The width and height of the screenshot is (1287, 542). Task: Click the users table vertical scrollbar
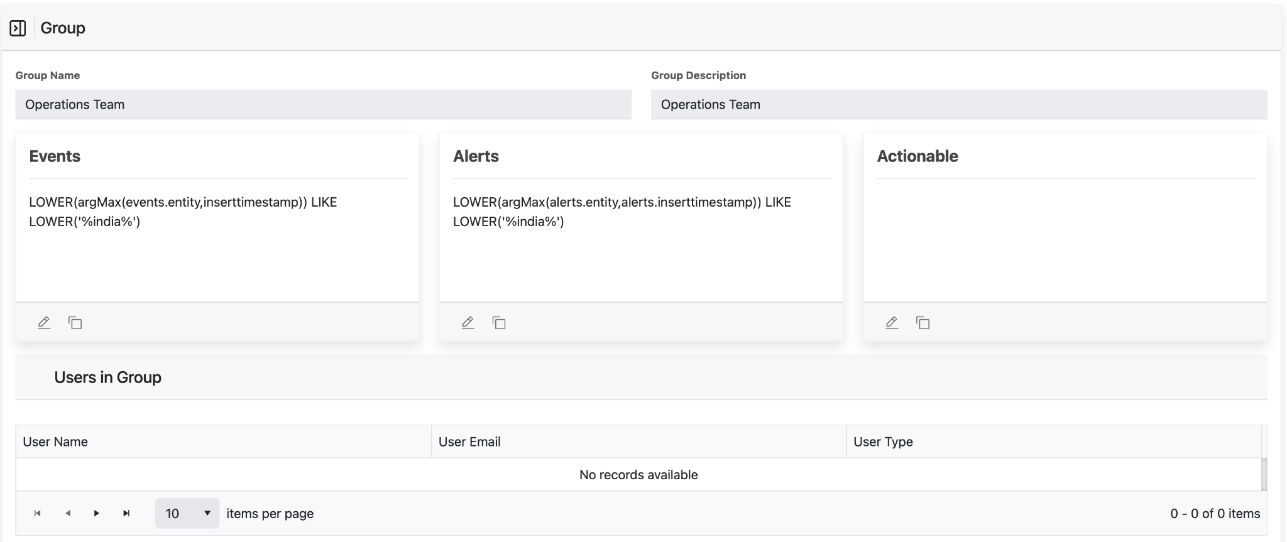(x=1264, y=474)
